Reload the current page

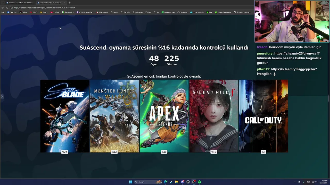point(7,8)
